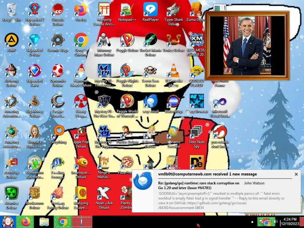Launch Pixelus Deluxe desktop icon

[127, 134]
